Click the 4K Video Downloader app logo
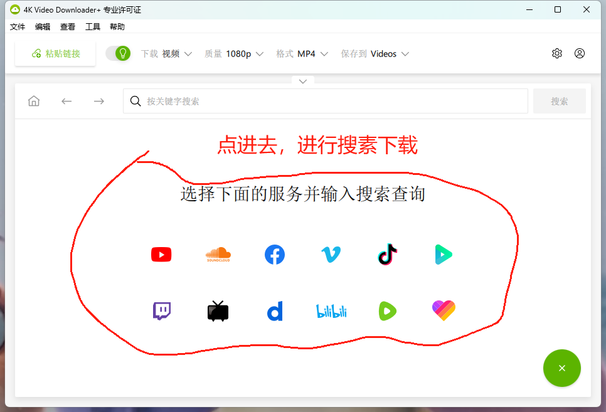606x412 pixels. [14, 9]
